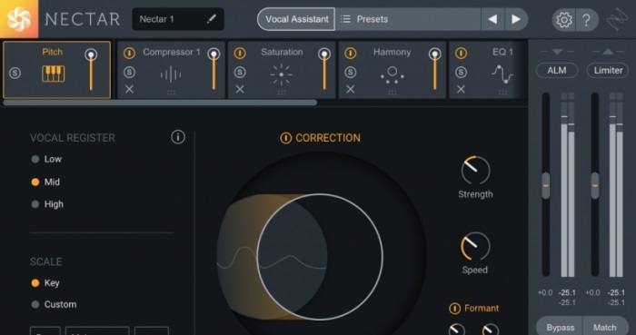Image resolution: width=636 pixels, height=335 pixels.
Task: Collapse input meter triangle above ALM
Action: [557, 52]
